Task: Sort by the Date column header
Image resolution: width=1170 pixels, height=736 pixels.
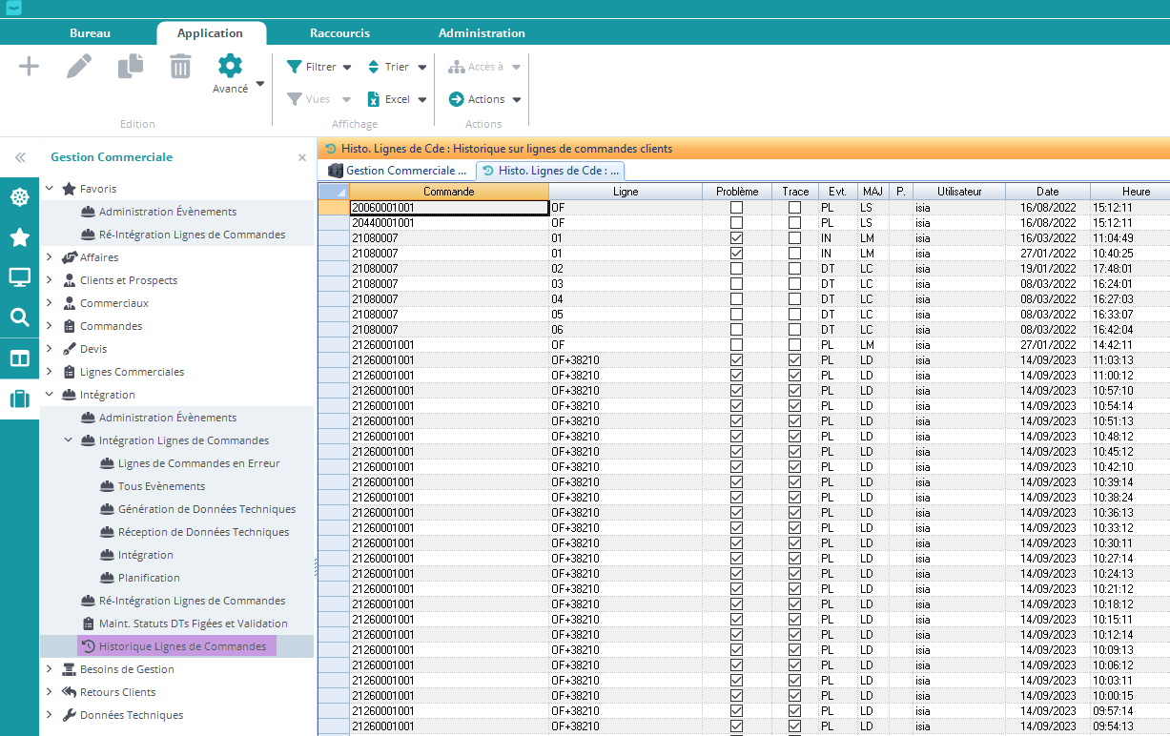Action: [x=1047, y=192]
